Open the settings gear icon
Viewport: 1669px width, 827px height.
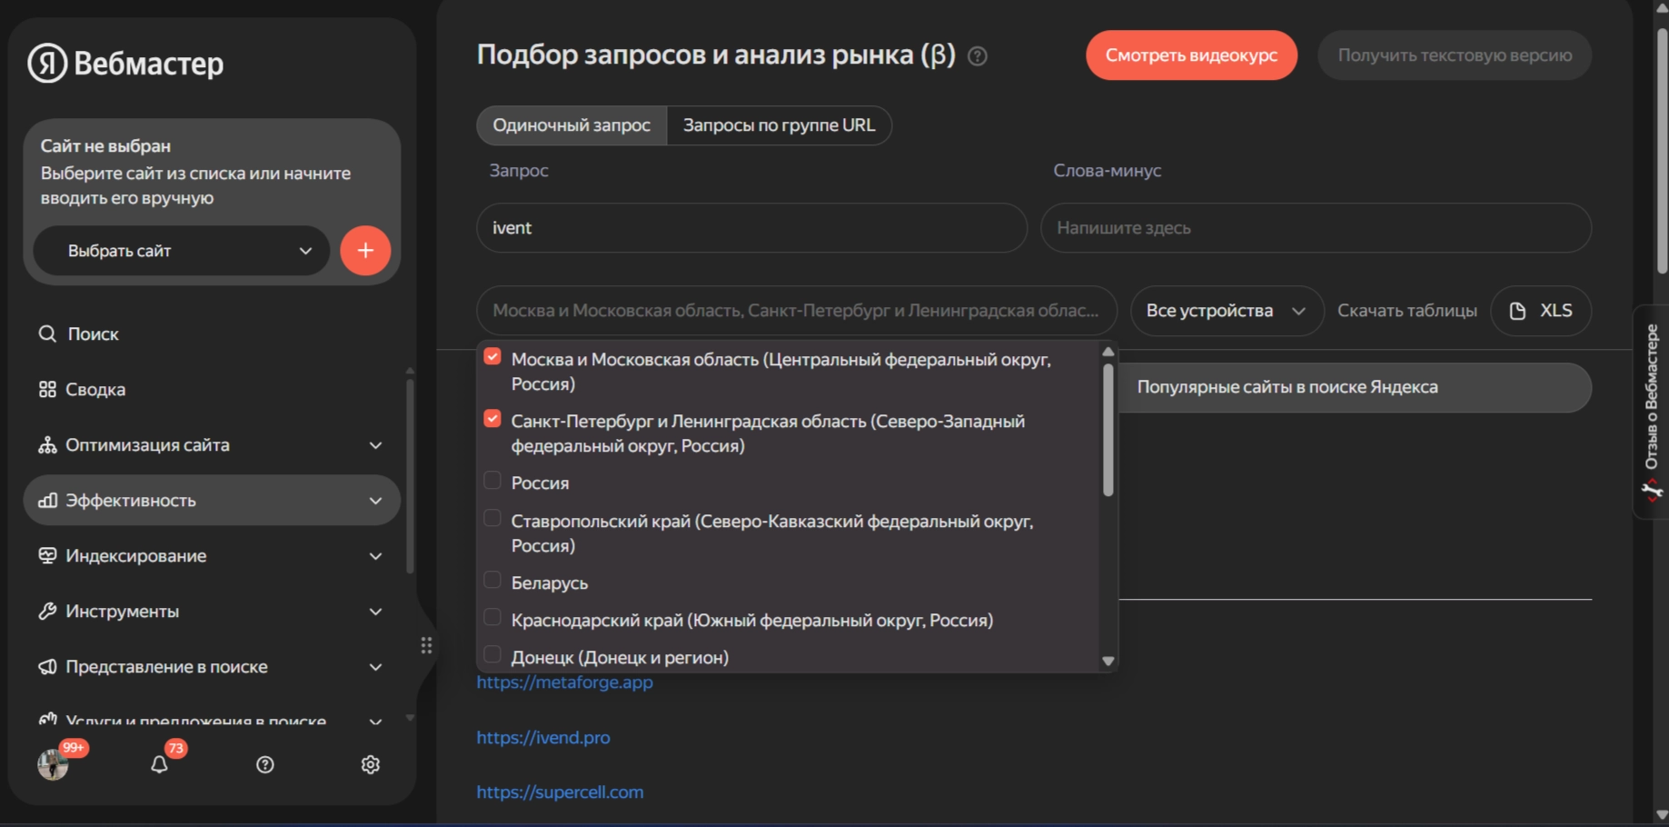[x=371, y=764]
